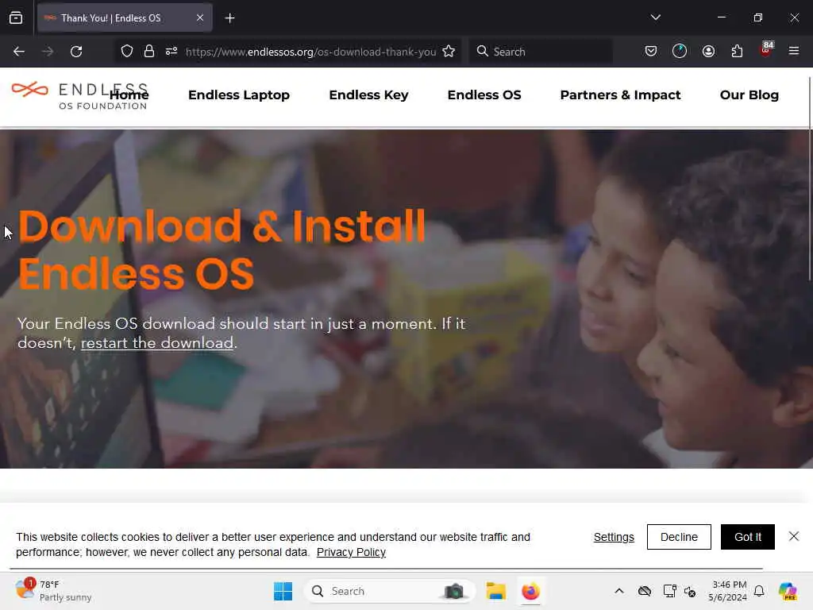Go back one page

19,52
